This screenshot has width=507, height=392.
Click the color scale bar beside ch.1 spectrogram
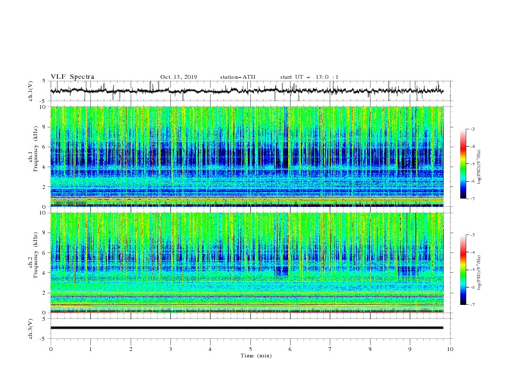463,164
